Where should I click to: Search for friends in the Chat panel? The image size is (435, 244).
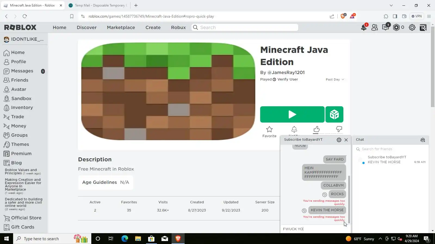(391, 149)
